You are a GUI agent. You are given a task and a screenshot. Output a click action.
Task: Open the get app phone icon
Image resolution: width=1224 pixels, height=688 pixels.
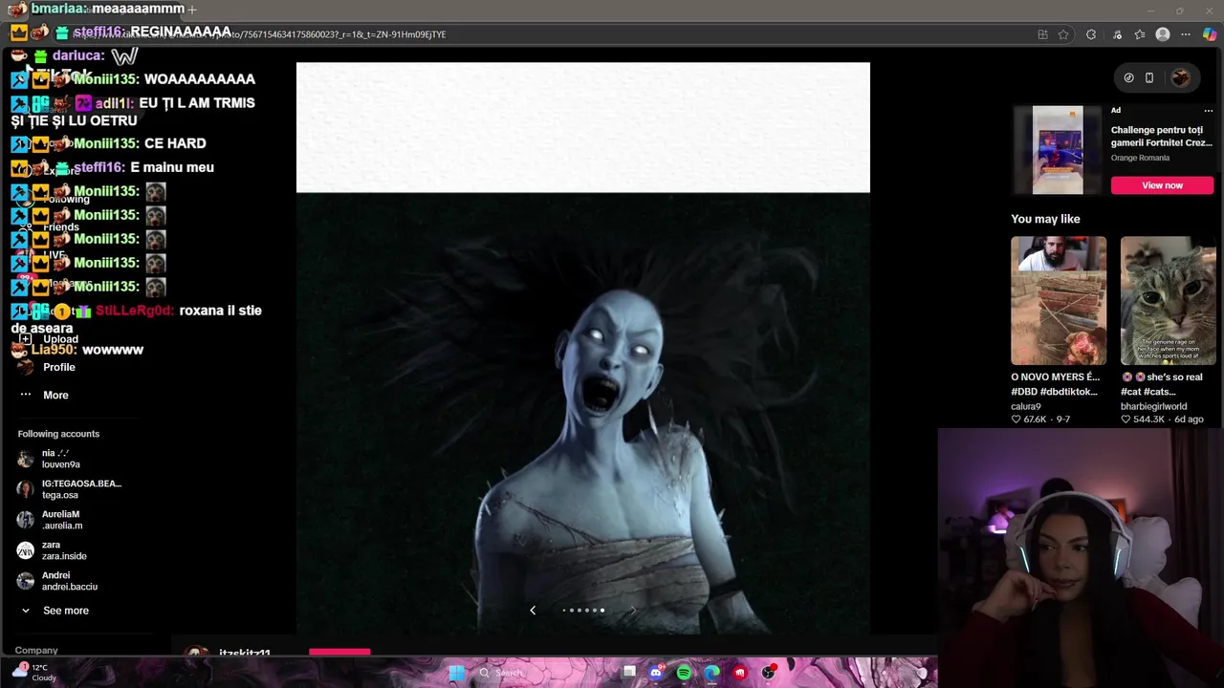1149,77
